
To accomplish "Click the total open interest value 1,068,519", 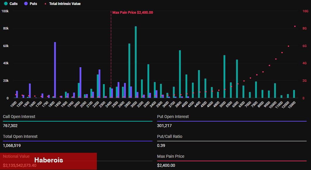I will click(12, 145).
